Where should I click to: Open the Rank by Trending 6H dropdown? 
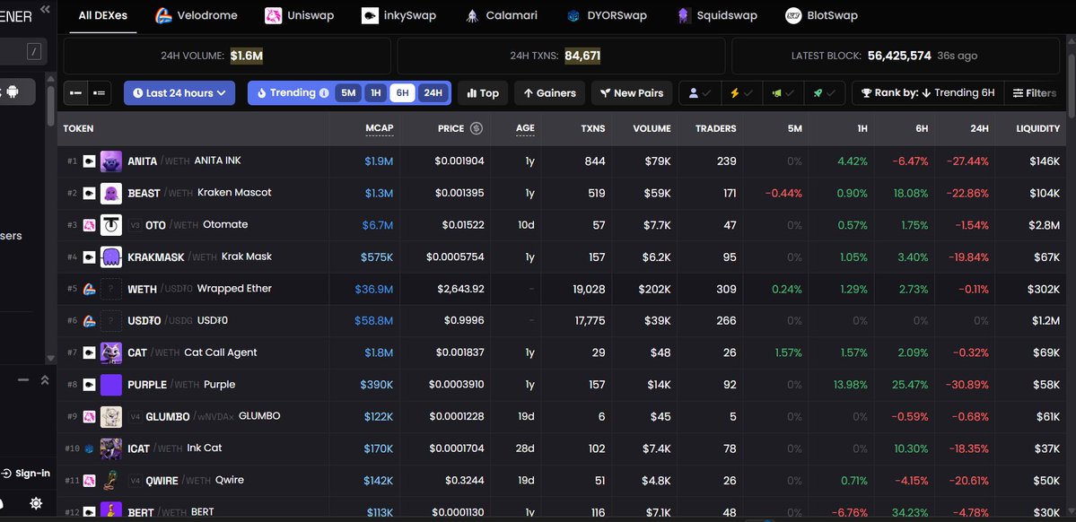pyautogui.click(x=928, y=92)
